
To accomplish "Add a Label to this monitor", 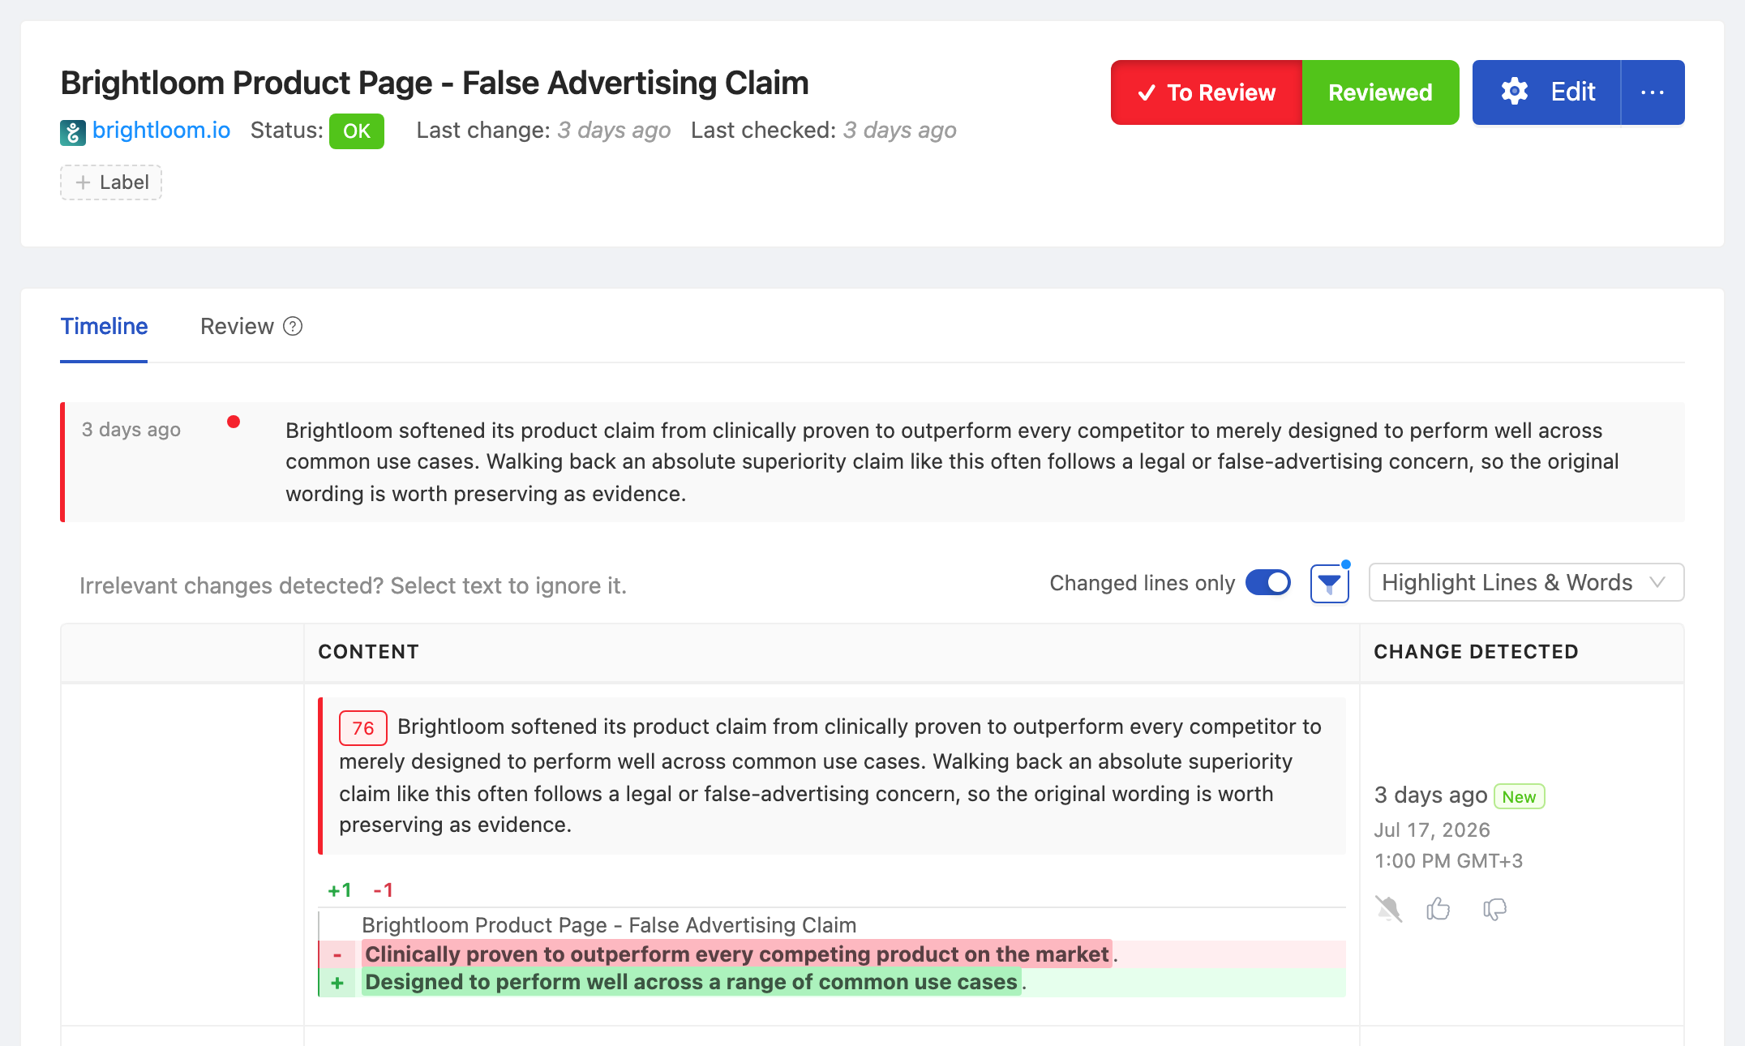I will coord(111,182).
